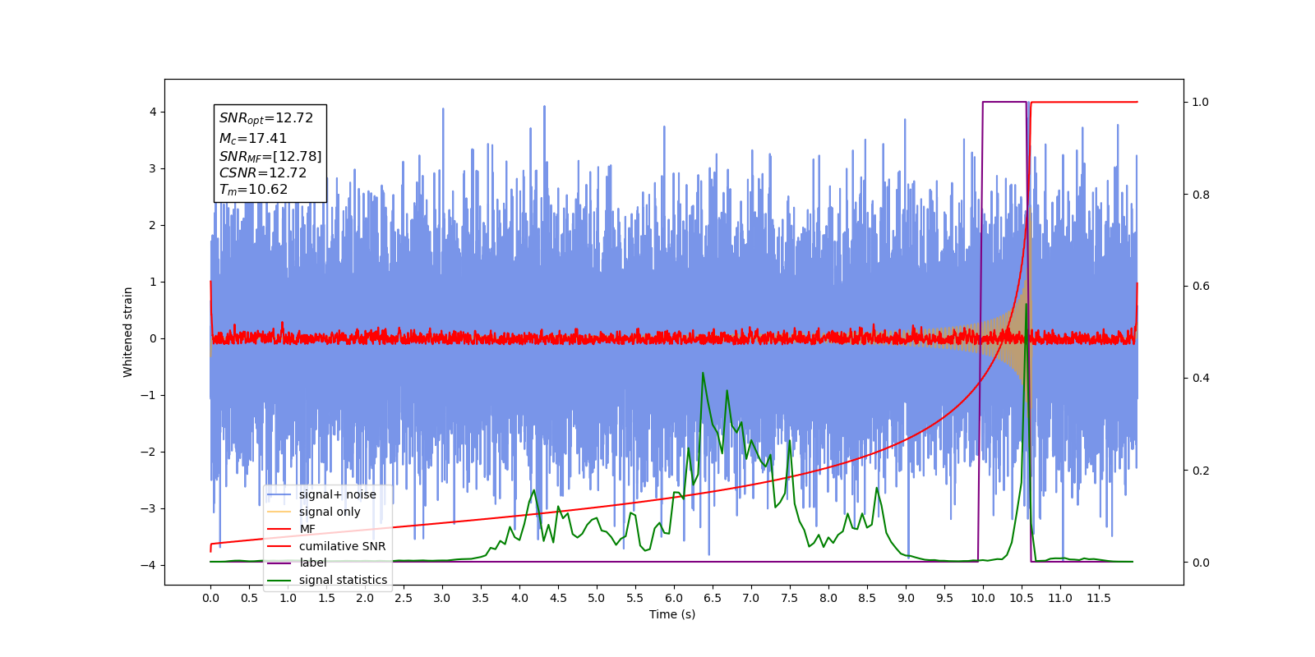Click the SNRMF=[12.78] annotation text

(x=270, y=156)
